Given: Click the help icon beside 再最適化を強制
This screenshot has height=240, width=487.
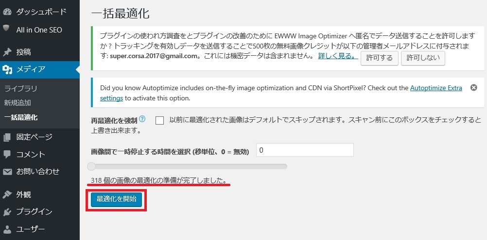Looking at the screenshot, I should (142, 119).
